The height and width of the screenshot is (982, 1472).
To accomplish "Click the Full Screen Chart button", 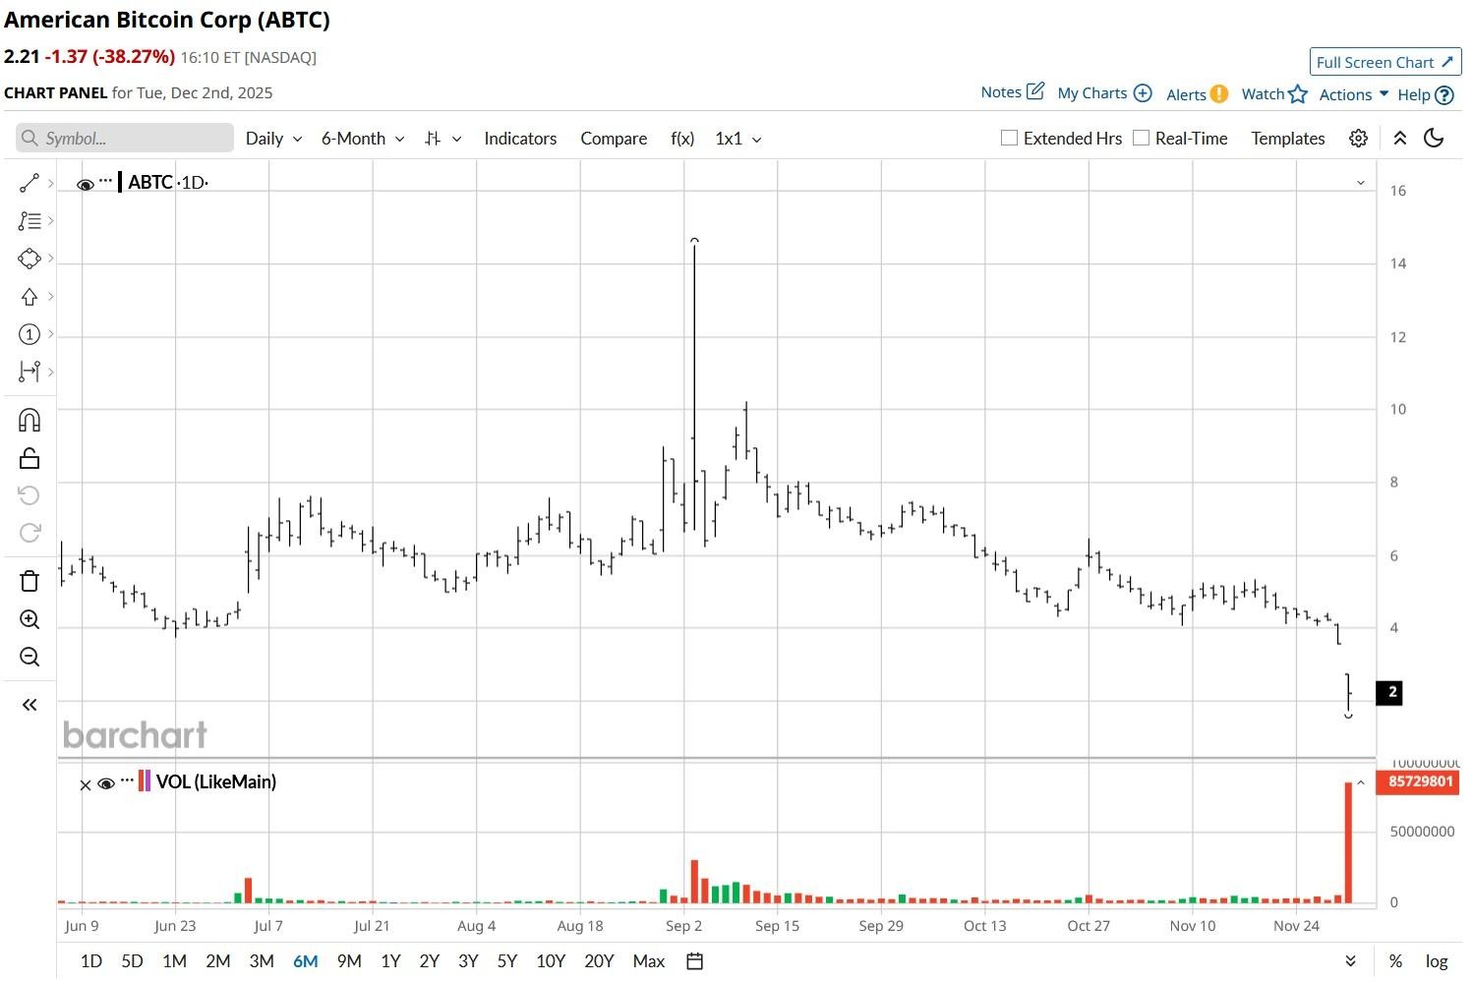I will coord(1385,62).
